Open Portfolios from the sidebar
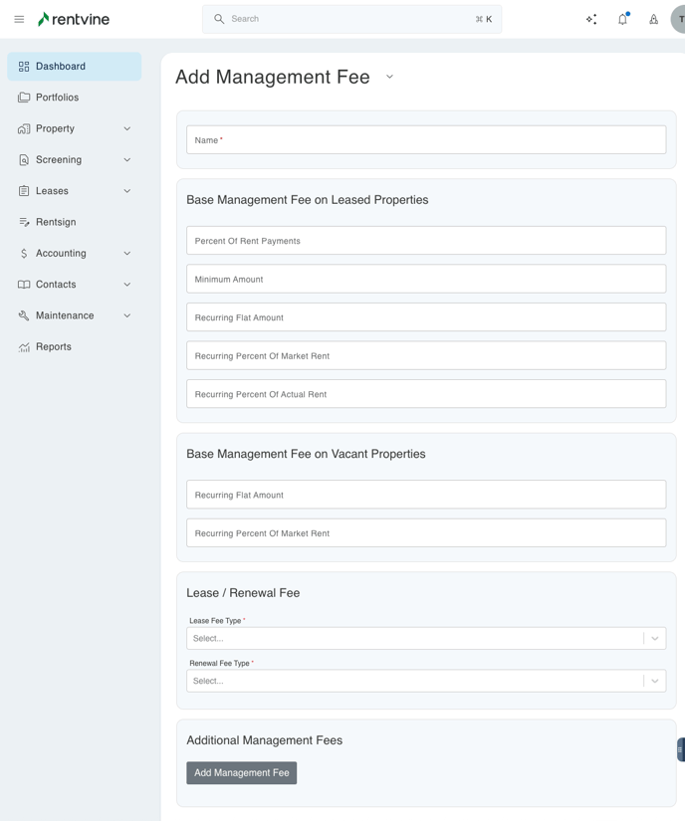This screenshot has width=685, height=821. [57, 98]
